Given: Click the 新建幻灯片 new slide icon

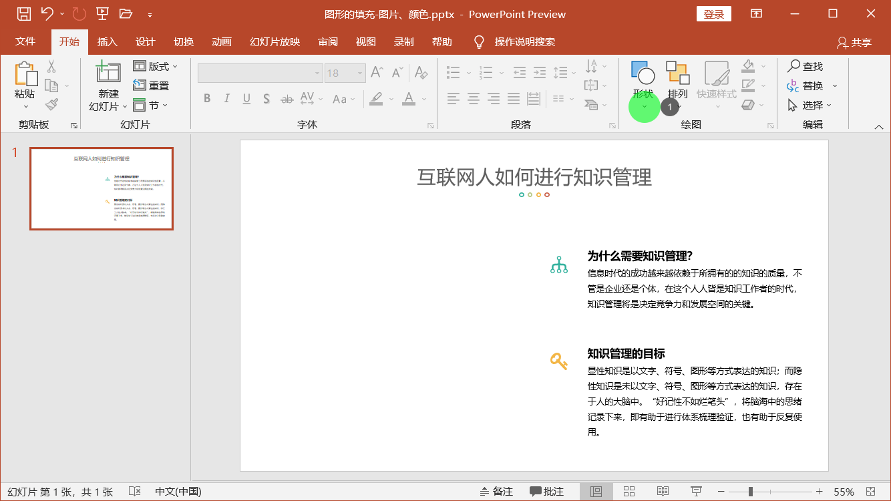Looking at the screenshot, I should tap(108, 72).
